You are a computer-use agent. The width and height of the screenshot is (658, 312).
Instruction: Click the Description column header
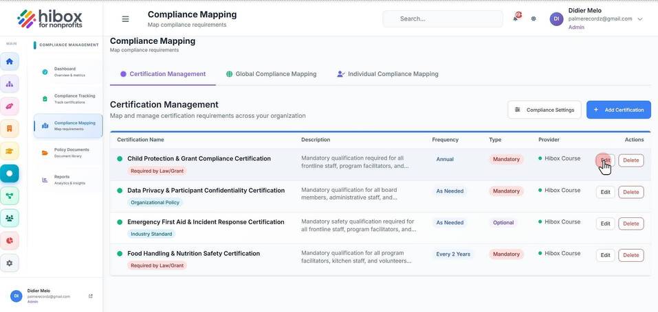[316, 140]
